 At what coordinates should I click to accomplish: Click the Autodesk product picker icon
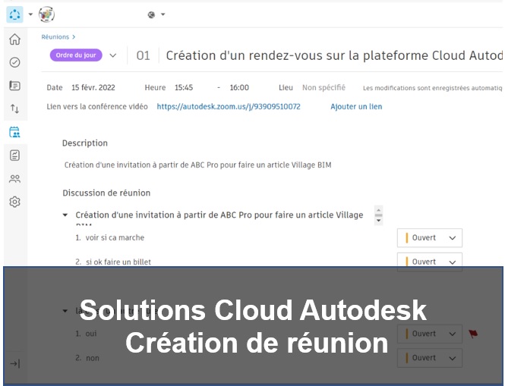15,14
